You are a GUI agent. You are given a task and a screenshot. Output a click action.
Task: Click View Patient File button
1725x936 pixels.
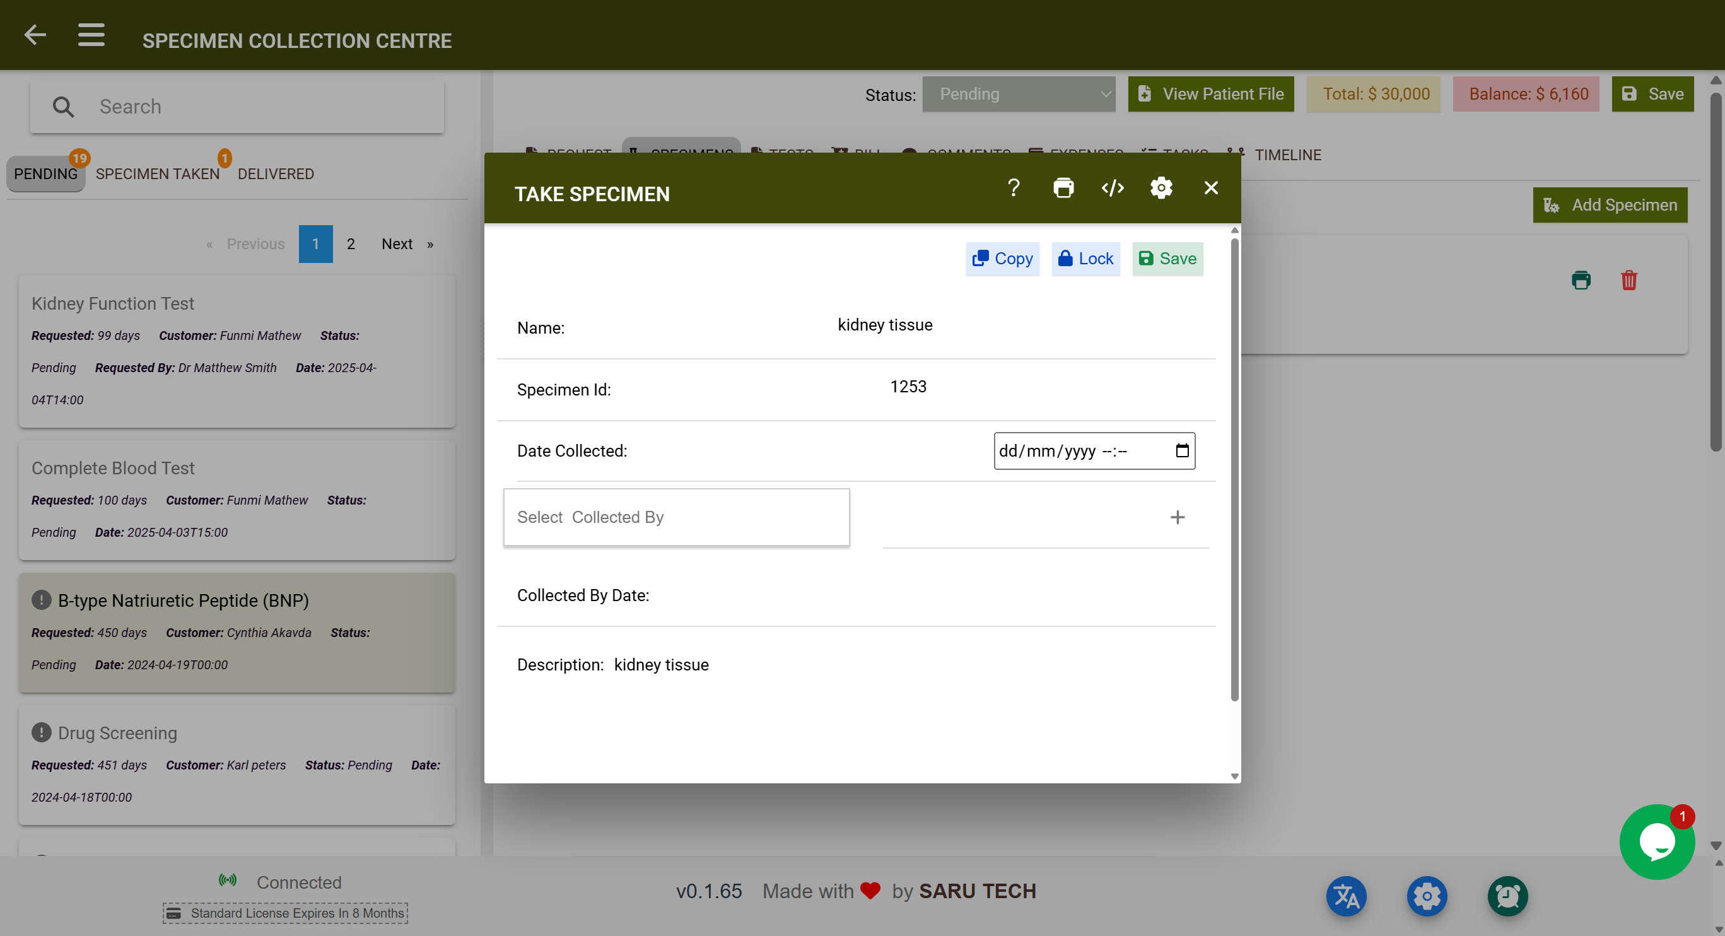click(1211, 95)
